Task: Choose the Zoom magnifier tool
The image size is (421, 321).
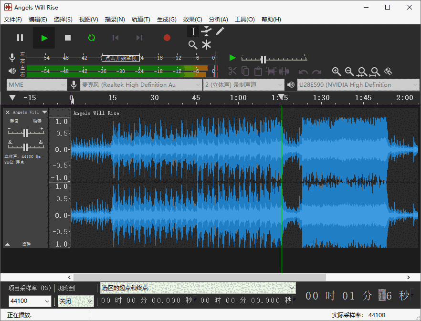Action: coord(193,45)
